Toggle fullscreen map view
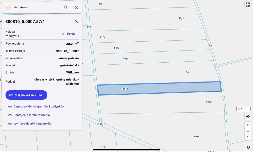 (x=248, y=5)
